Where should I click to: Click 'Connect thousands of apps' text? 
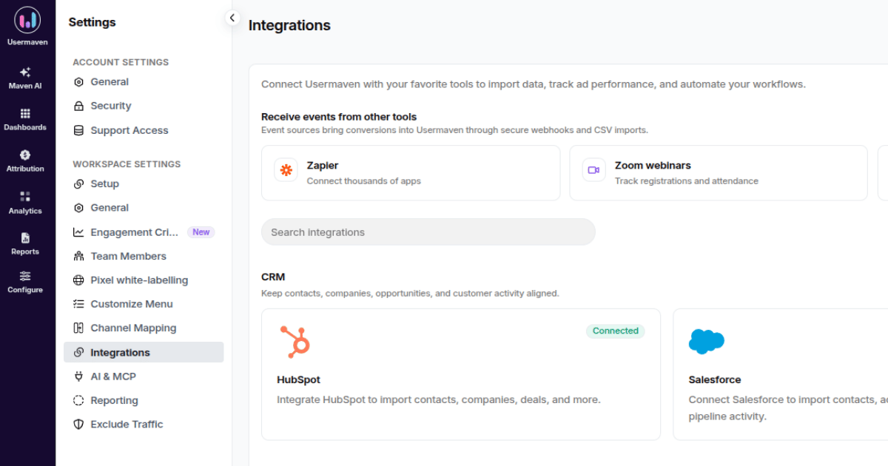click(x=364, y=181)
